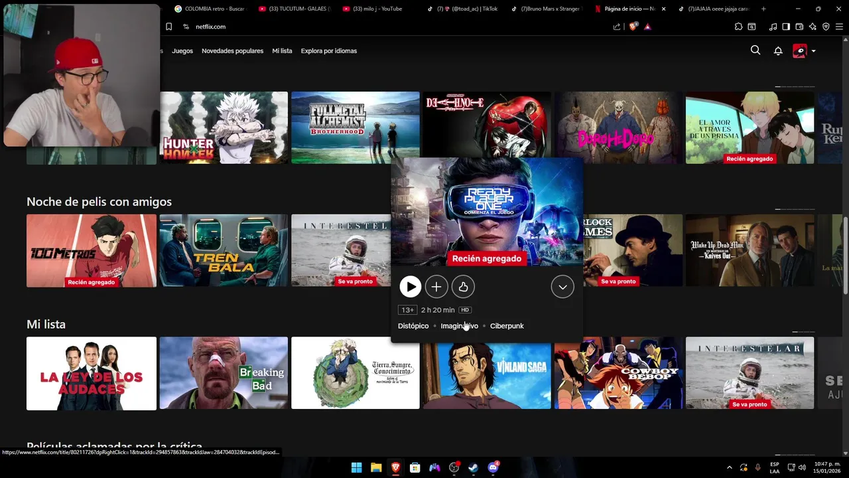Switch to Bruno Mars x Stranger tab

pos(547,9)
